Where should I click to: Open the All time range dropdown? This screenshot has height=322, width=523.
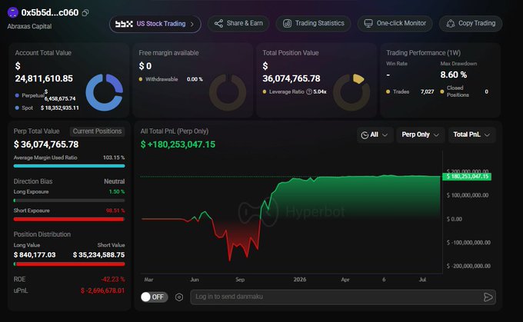pyautogui.click(x=375, y=134)
